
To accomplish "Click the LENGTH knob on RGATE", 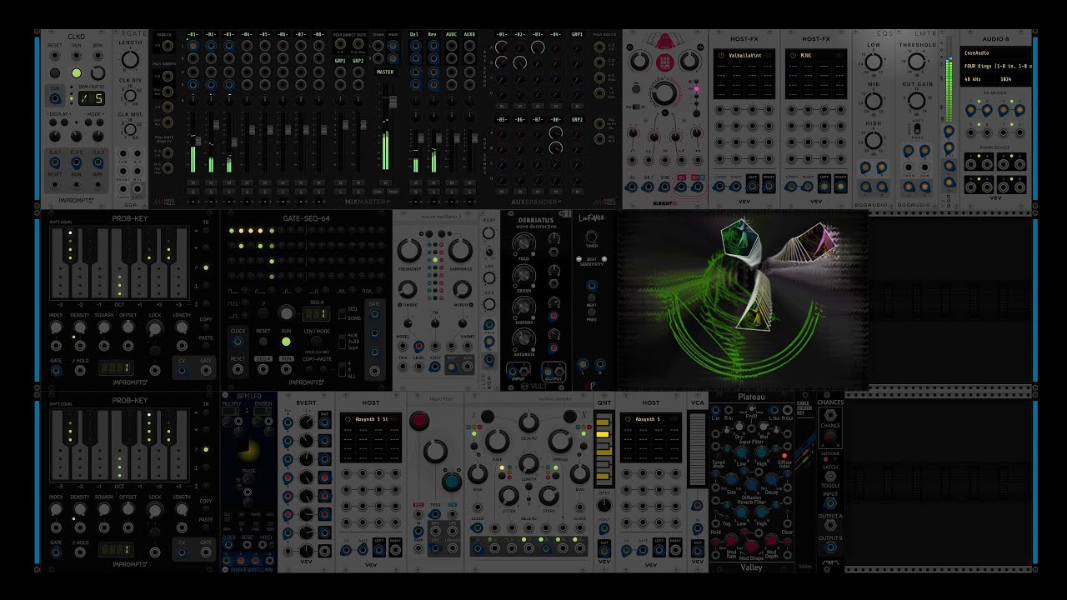I will pos(130,60).
